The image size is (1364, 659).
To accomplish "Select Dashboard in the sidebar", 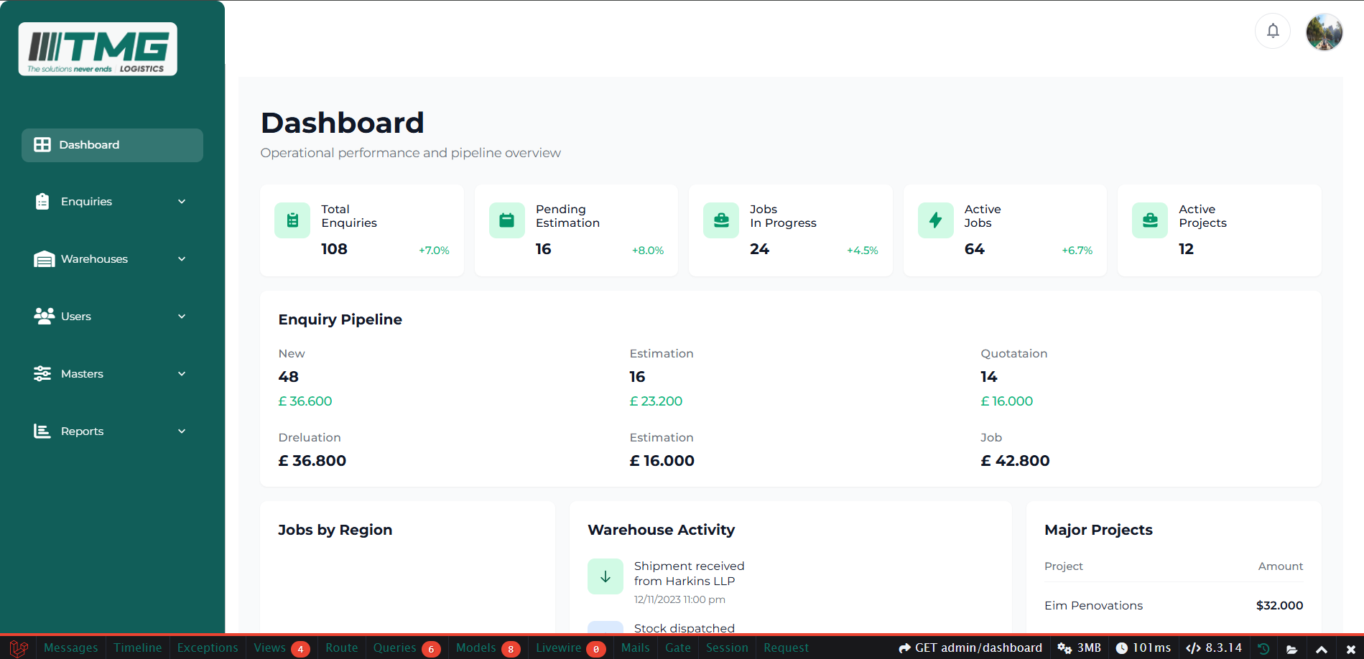I will [112, 145].
